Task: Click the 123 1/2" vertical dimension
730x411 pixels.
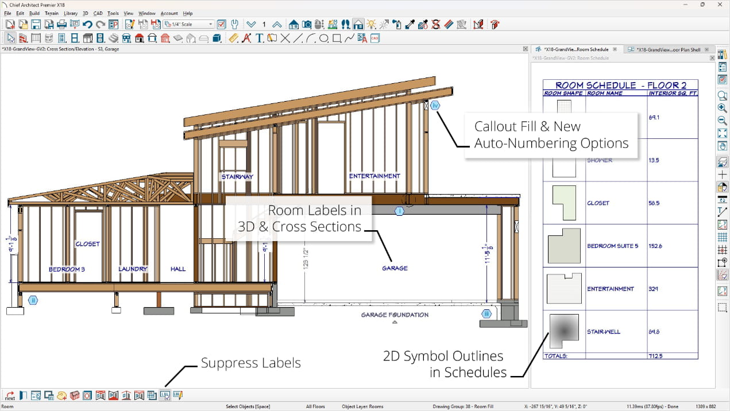Action: click(306, 258)
